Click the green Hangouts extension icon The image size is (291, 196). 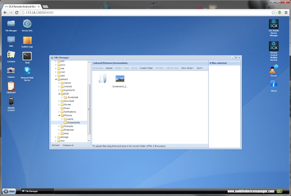(x=280, y=12)
